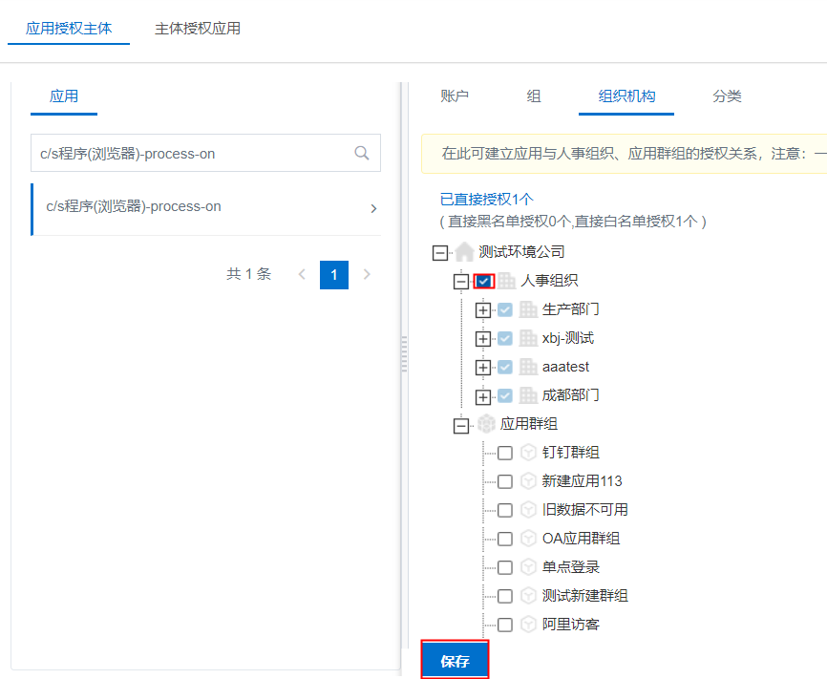The image size is (827, 679).
Task: Click the cube icon beside 钉钉群组
Action: point(528,453)
